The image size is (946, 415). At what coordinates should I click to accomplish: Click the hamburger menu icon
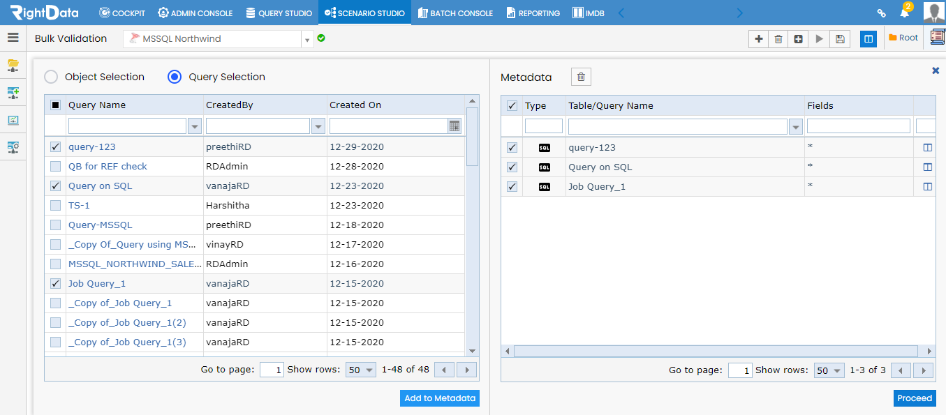pos(13,38)
